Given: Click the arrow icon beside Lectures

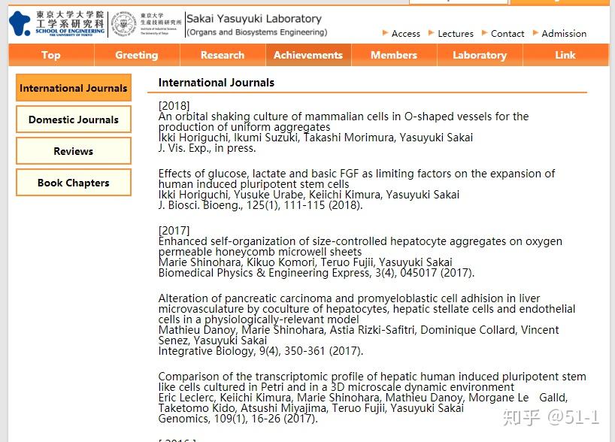Looking at the screenshot, I should point(431,33).
